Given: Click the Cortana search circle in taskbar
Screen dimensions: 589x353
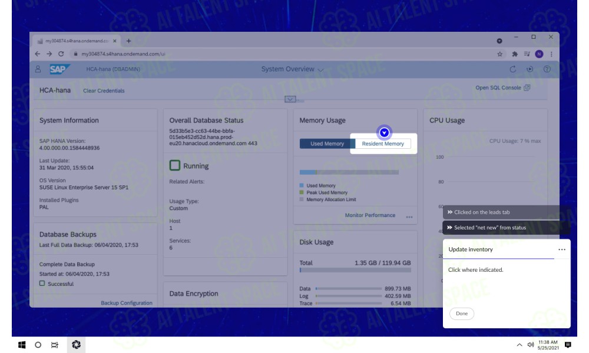Looking at the screenshot, I should click(x=38, y=345).
